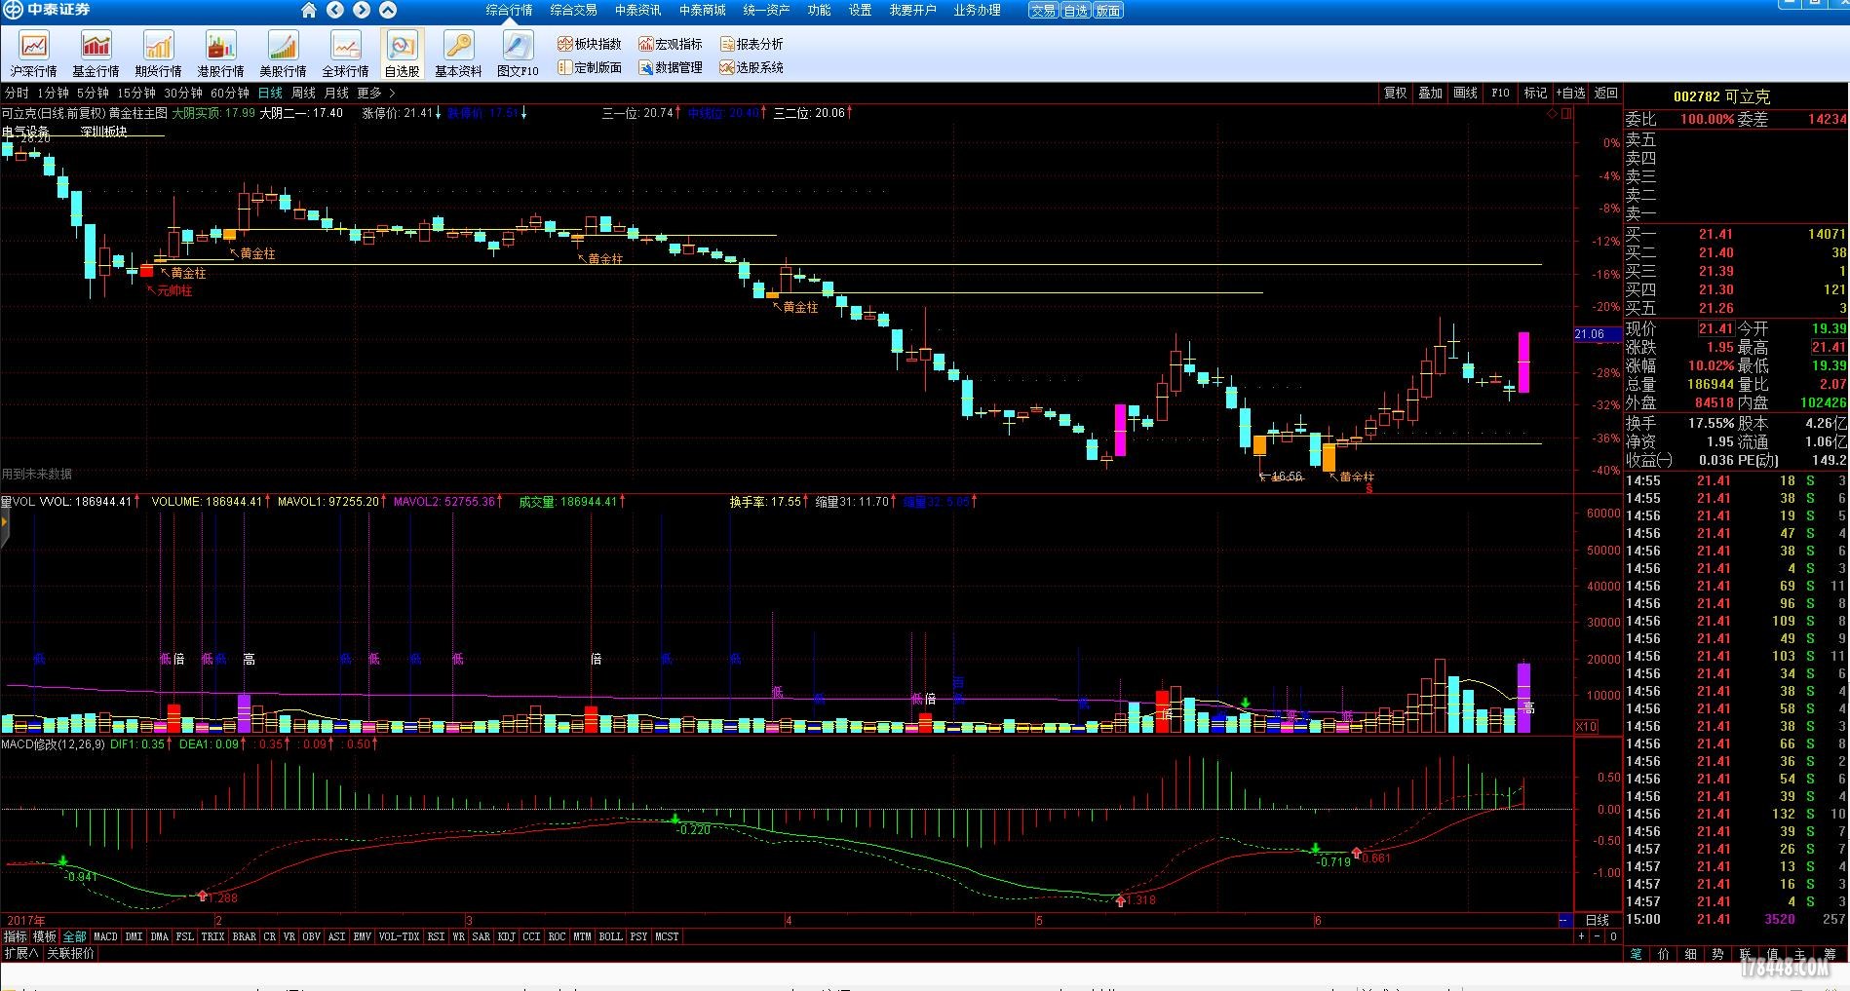
Task: Open the 全球行情 global quotes icon
Action: pos(345,54)
